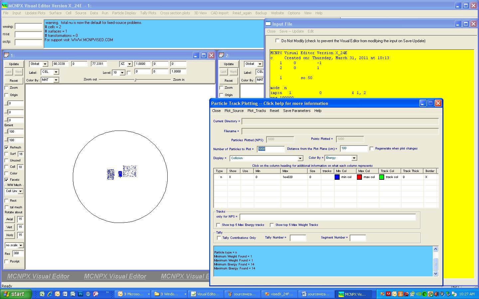Enable the Facets checkbox
The width and height of the screenshot is (479, 299).
pos(6,180)
